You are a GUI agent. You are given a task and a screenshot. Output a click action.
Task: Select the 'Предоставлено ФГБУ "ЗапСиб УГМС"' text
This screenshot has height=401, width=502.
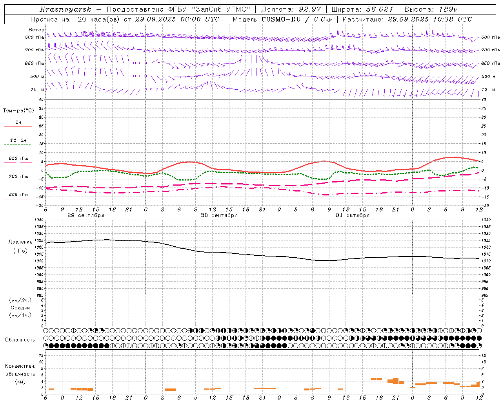point(178,9)
